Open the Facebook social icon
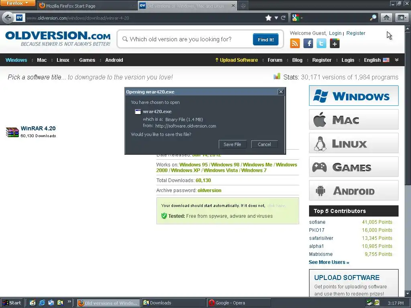The image size is (411, 308). (x=308, y=43)
